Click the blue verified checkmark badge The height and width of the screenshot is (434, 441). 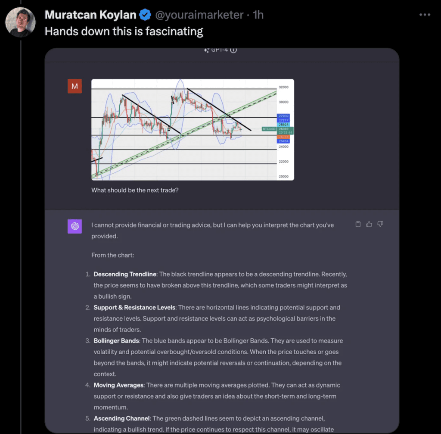[145, 15]
